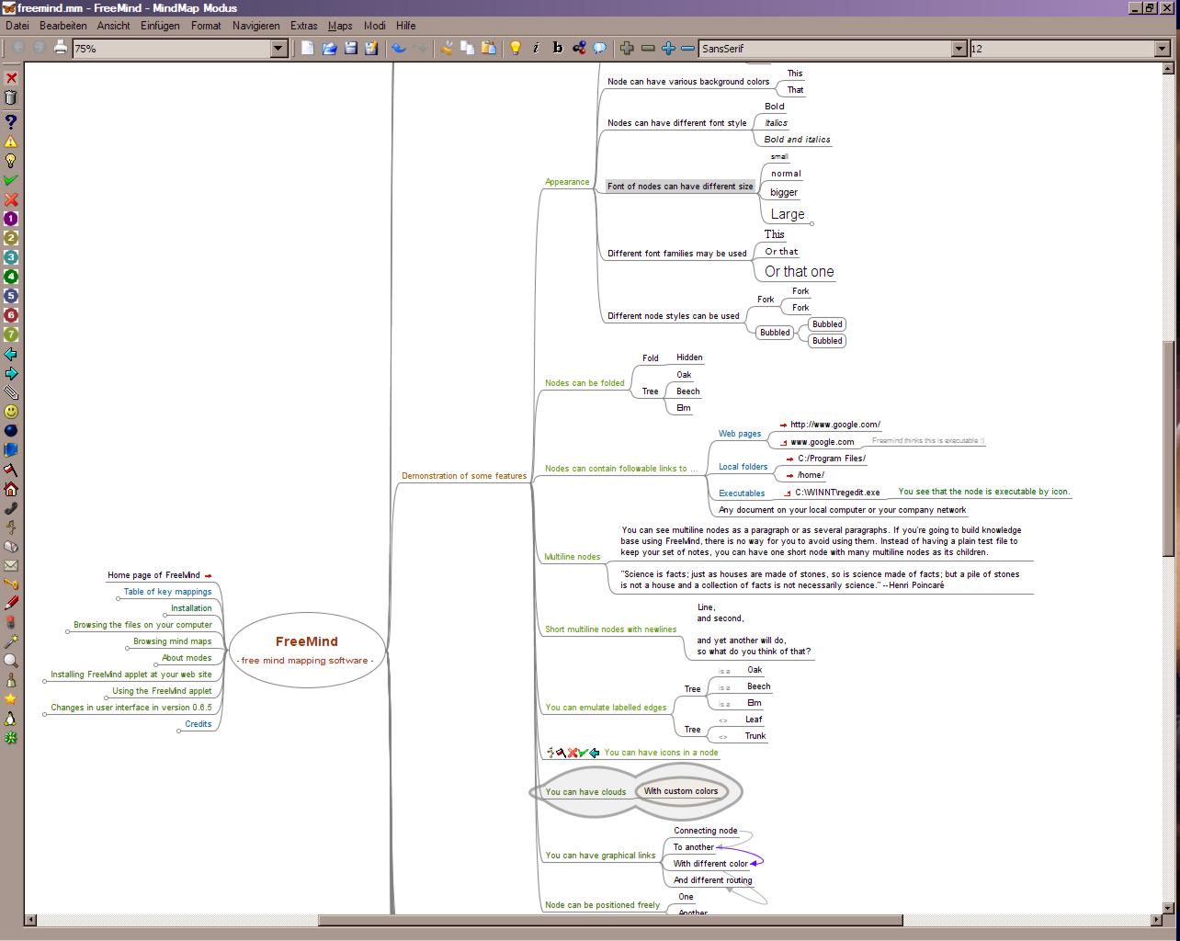
Task: Open the Home page of FreeMind link
Action: (160, 575)
